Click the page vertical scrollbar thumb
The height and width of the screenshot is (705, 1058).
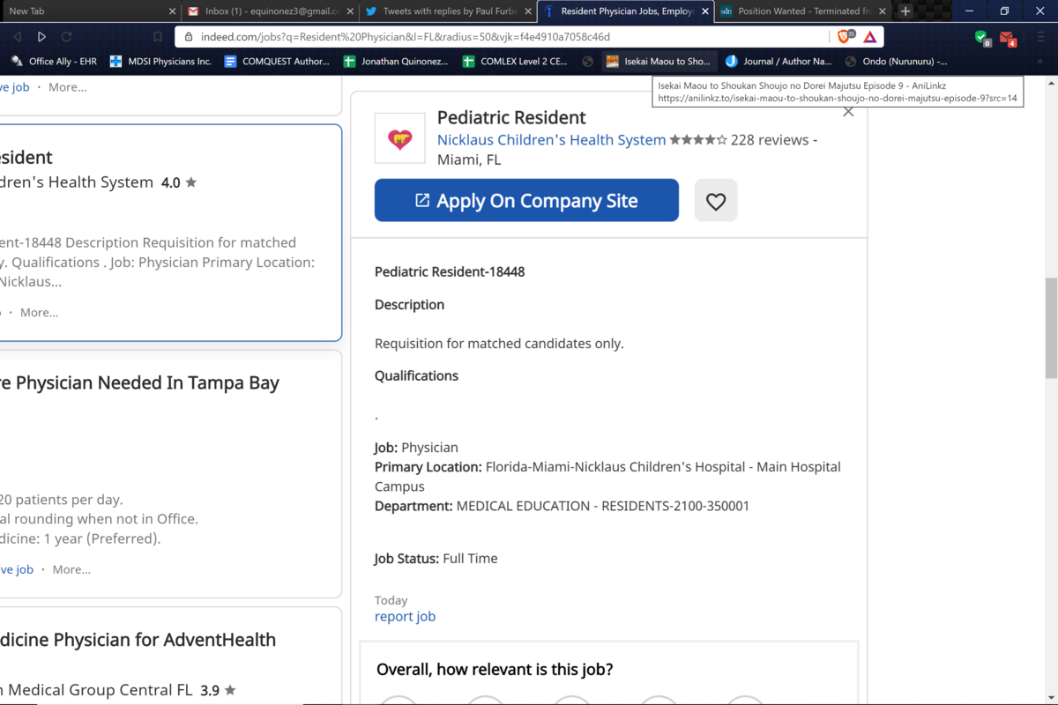[1050, 326]
